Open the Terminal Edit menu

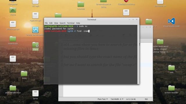51,23
